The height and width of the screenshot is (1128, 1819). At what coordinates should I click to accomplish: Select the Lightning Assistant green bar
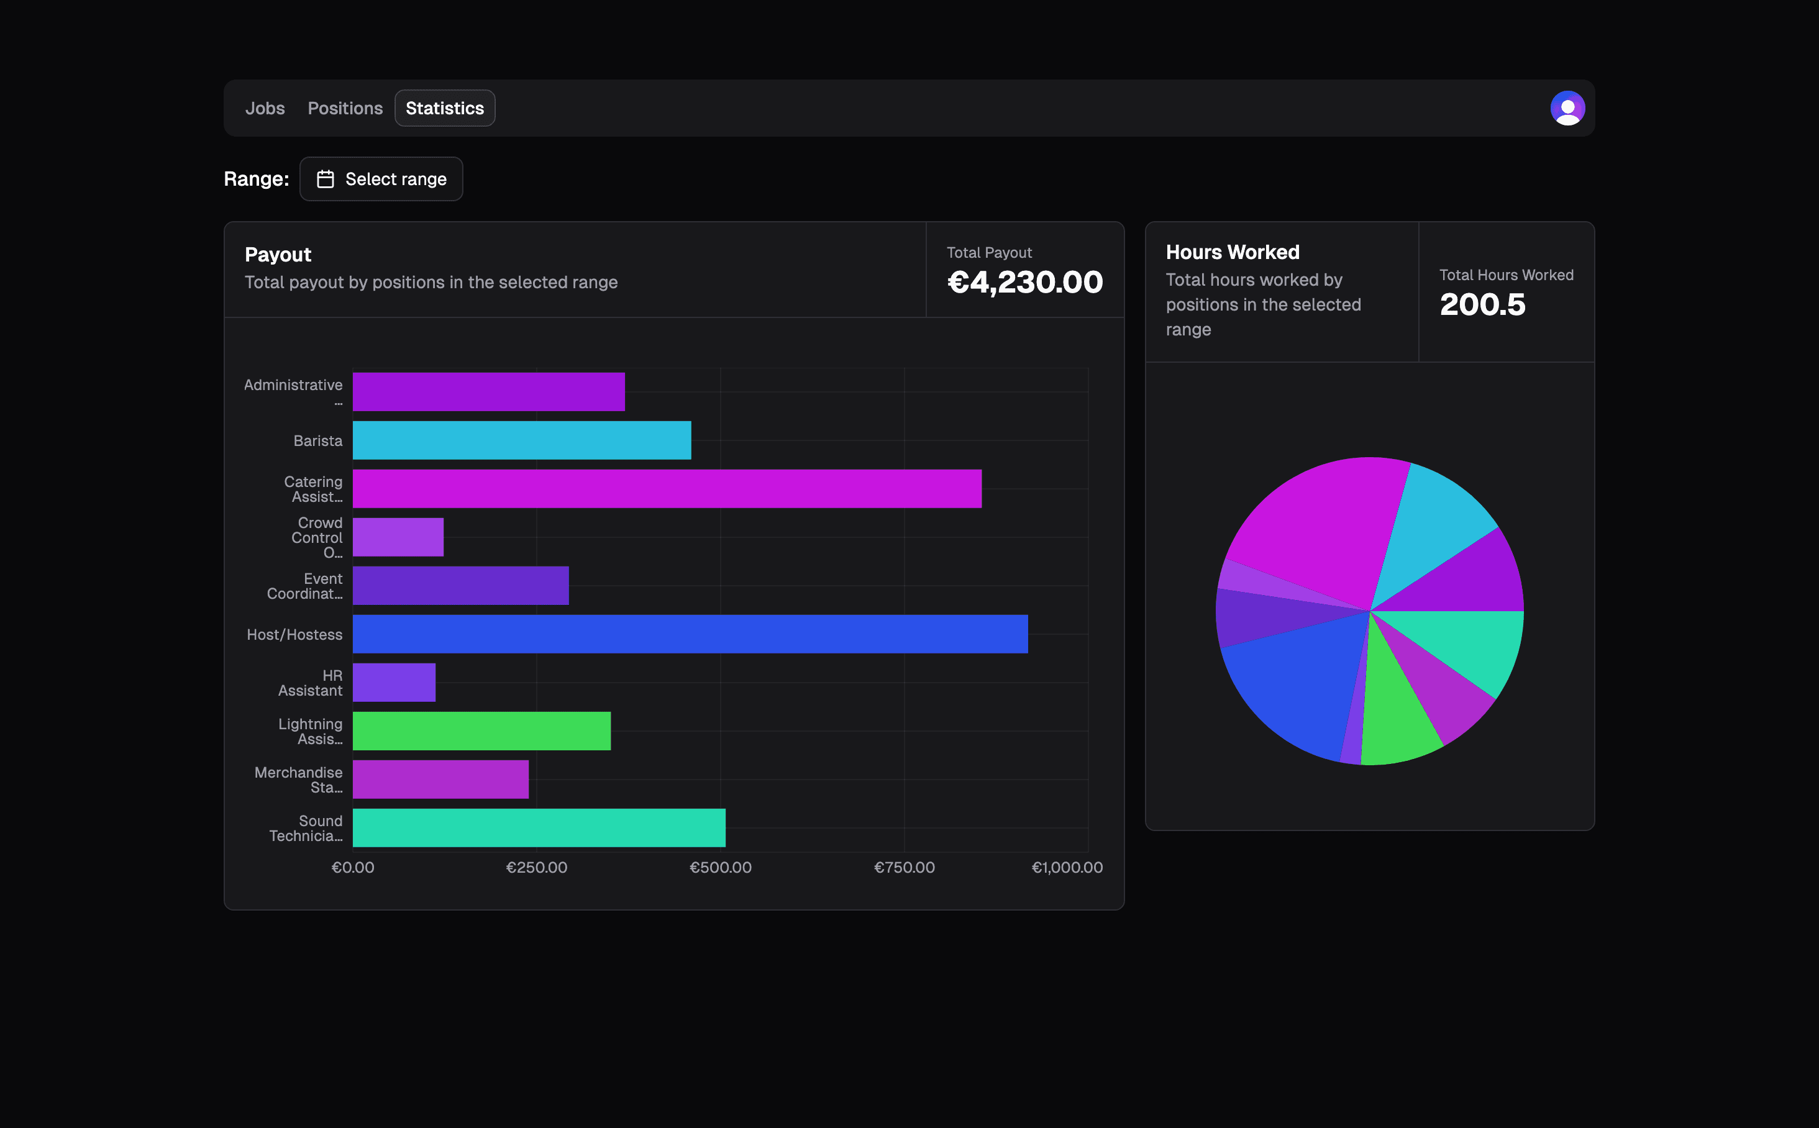(x=481, y=730)
